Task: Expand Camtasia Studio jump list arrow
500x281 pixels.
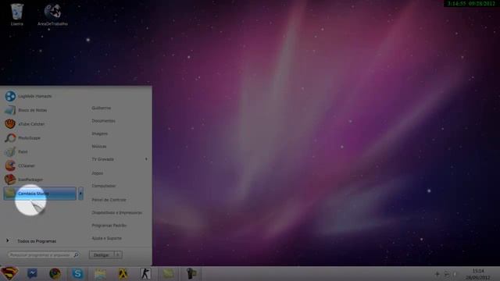Action: (80, 194)
